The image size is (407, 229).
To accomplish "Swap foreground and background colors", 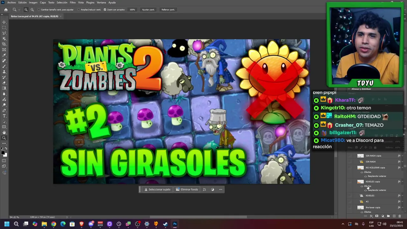I will pyautogui.click(x=6, y=149).
